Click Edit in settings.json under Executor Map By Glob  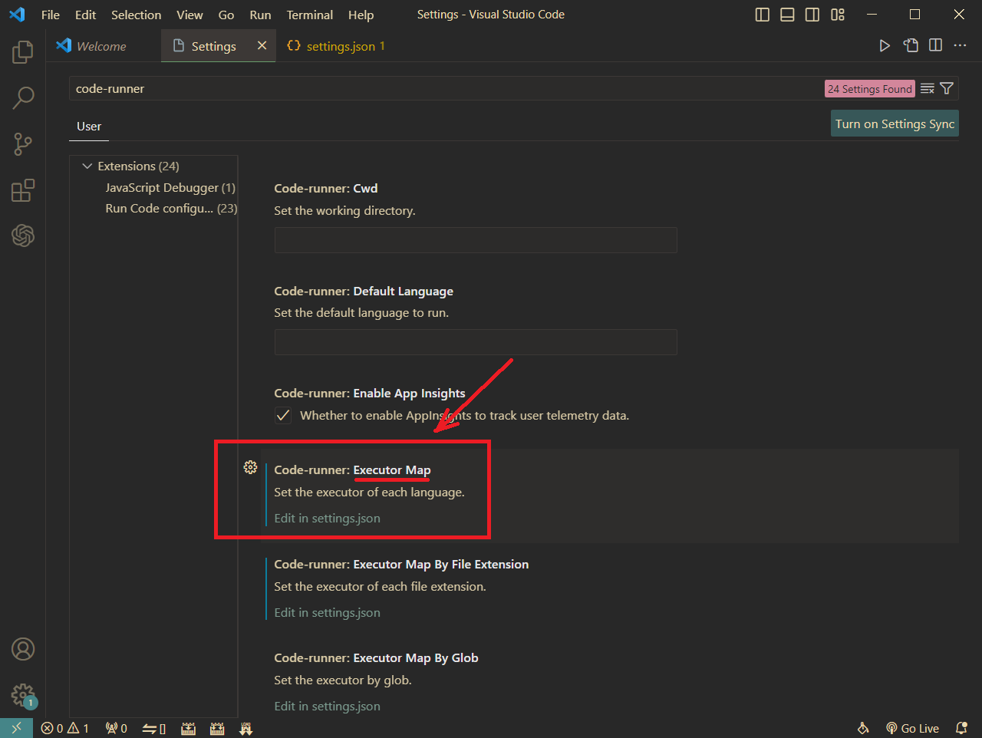327,706
